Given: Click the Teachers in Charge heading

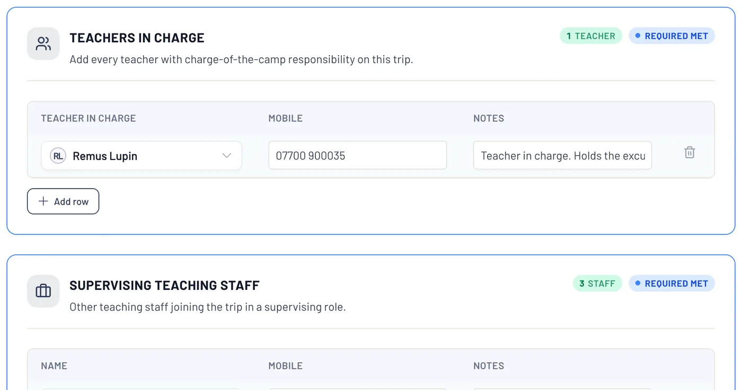Looking at the screenshot, I should [x=137, y=38].
